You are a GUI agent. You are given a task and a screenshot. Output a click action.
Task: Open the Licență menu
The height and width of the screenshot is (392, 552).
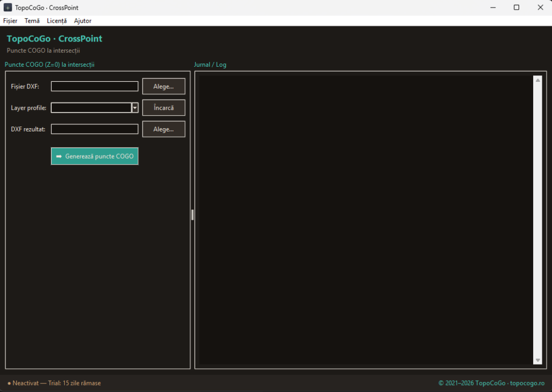pyautogui.click(x=57, y=21)
